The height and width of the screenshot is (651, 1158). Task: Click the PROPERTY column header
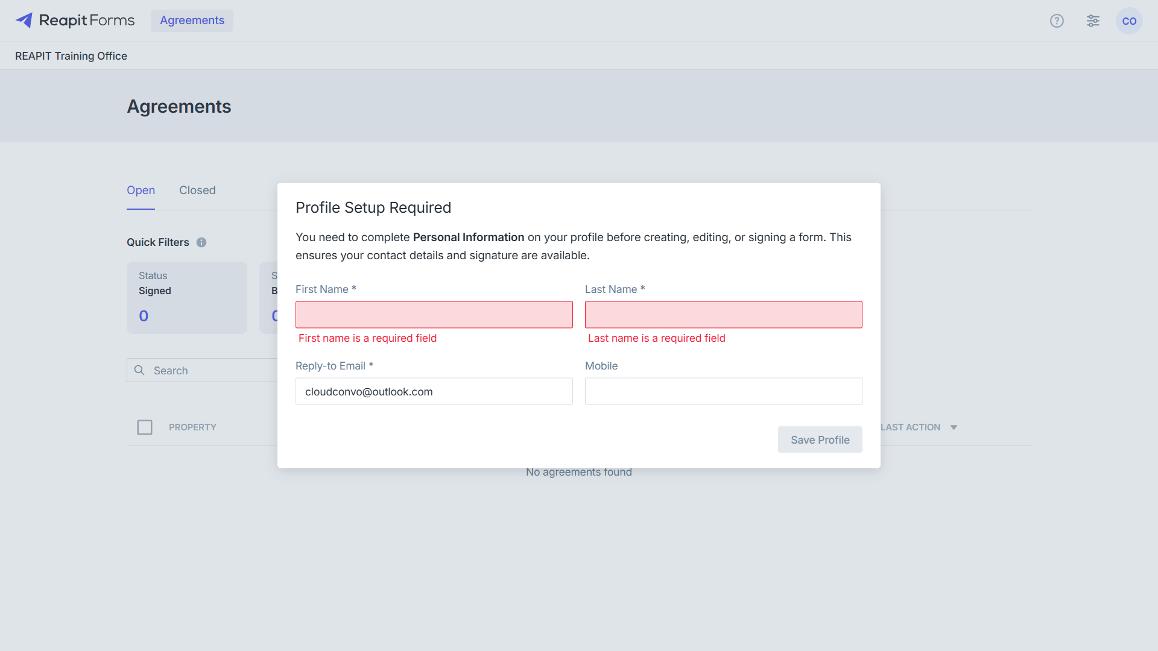tap(192, 427)
